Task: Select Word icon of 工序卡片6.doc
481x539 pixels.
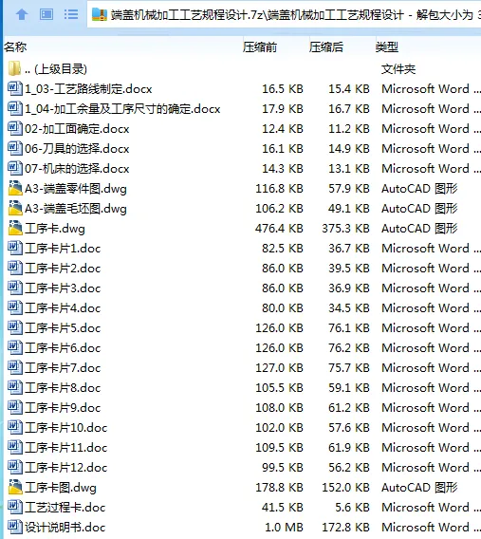Action: pos(15,347)
